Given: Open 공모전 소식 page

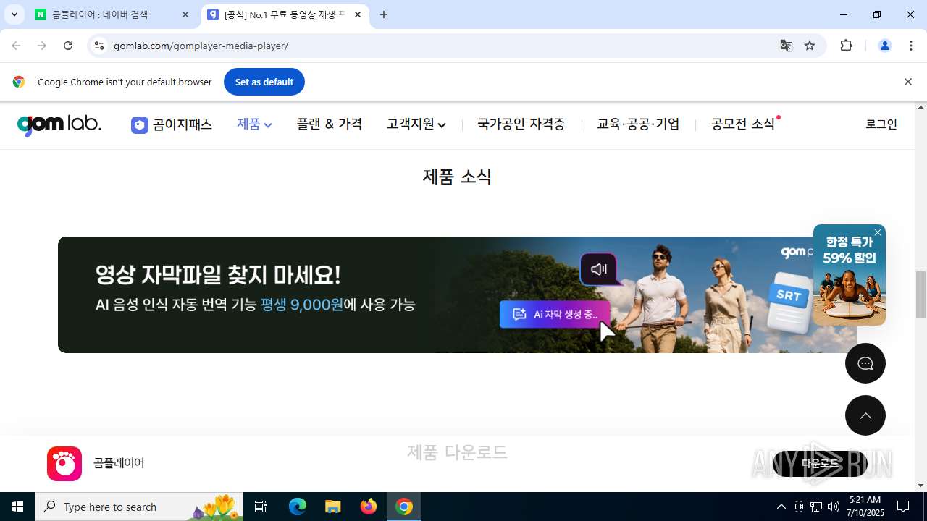Looking at the screenshot, I should pyautogui.click(x=744, y=124).
